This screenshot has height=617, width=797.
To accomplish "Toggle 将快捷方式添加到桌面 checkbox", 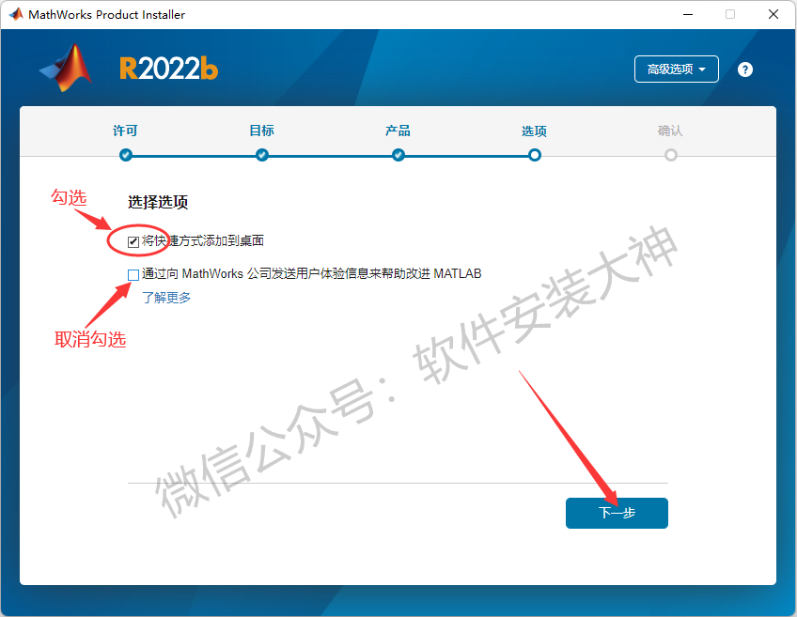I will click(x=133, y=241).
